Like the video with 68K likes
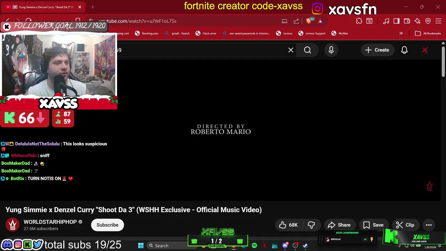The image size is (446, 251). tap(288, 225)
